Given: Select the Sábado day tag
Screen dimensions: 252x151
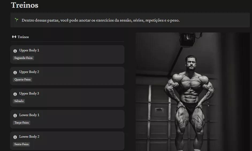Looking at the screenshot, I should point(19,101).
